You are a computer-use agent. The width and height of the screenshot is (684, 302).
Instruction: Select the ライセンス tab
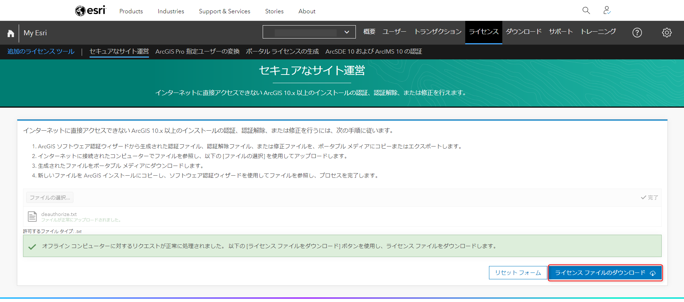(484, 32)
